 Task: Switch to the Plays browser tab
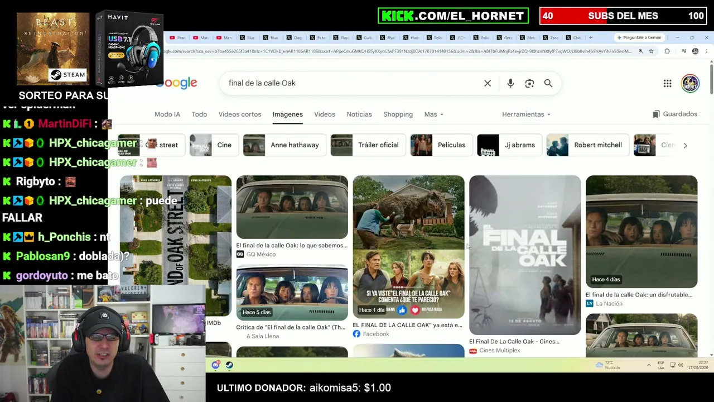[x=341, y=37]
